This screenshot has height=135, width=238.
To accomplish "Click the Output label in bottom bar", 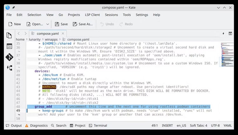I will (x=16, y=125).
